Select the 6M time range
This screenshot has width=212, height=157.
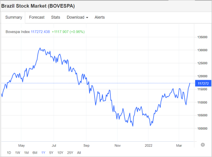tap(35, 153)
